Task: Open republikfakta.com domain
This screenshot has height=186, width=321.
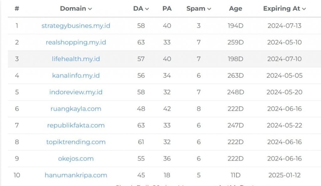Action: (76, 126)
